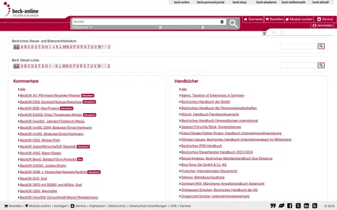Open Datenschutz-Einstellungen in footer
The width and height of the screenshot is (337, 210).
point(148,206)
